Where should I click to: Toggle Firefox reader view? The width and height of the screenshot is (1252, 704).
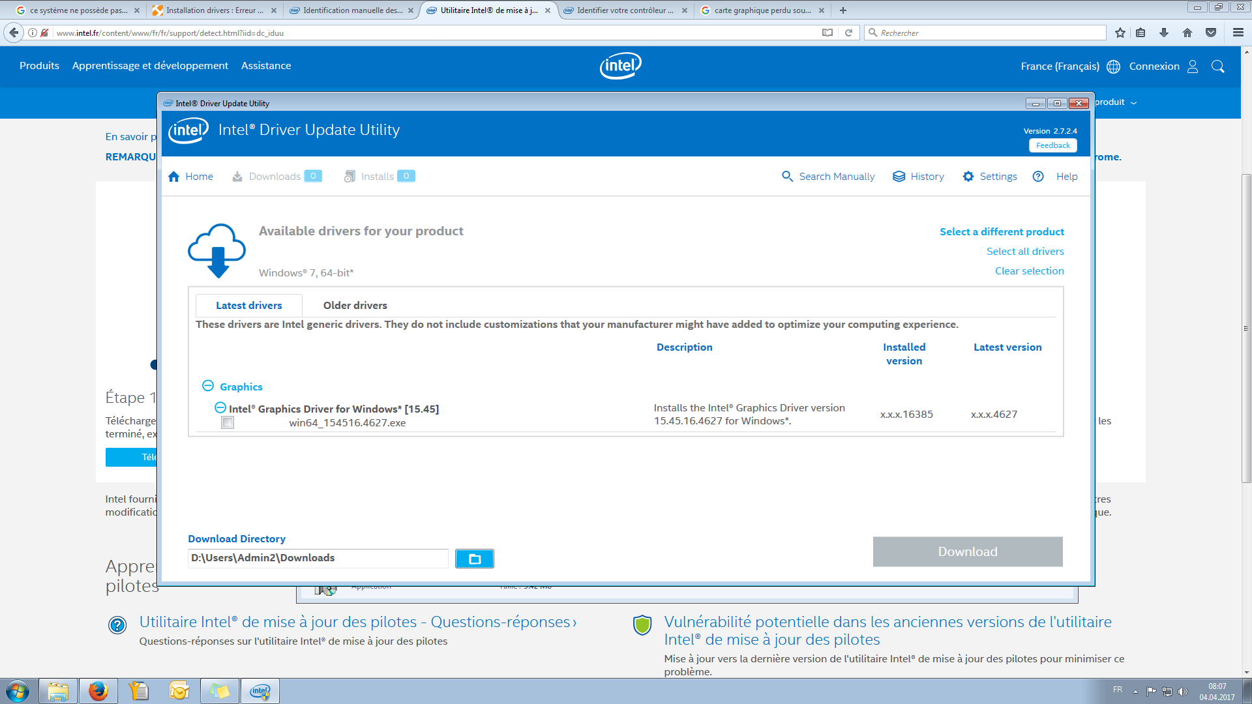tap(827, 33)
